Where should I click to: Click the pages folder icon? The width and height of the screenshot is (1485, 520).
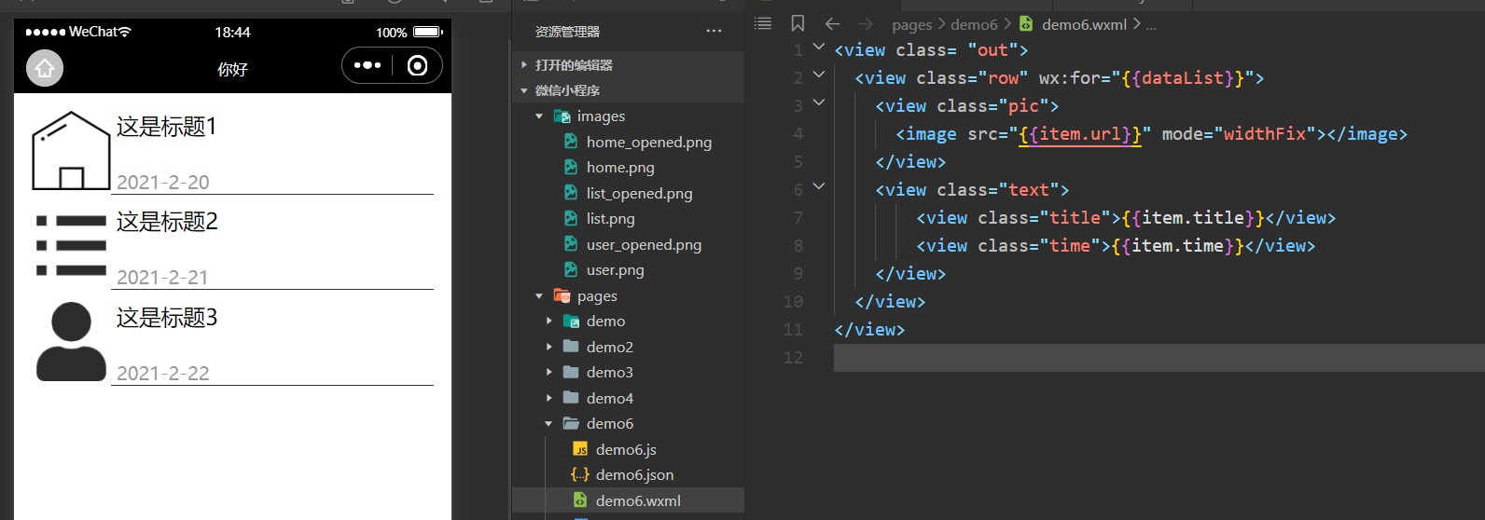562,295
